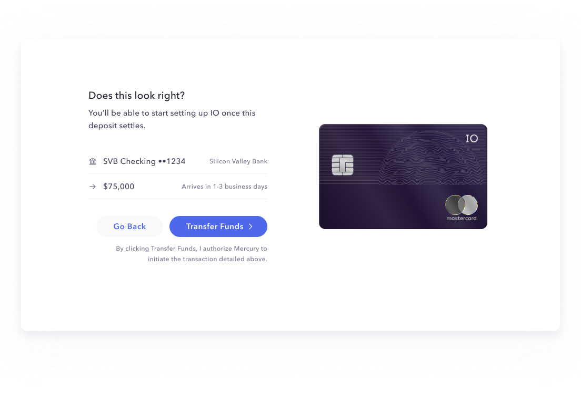Click the chip on the IO card
This screenshot has height=393, width=581.
(x=343, y=165)
